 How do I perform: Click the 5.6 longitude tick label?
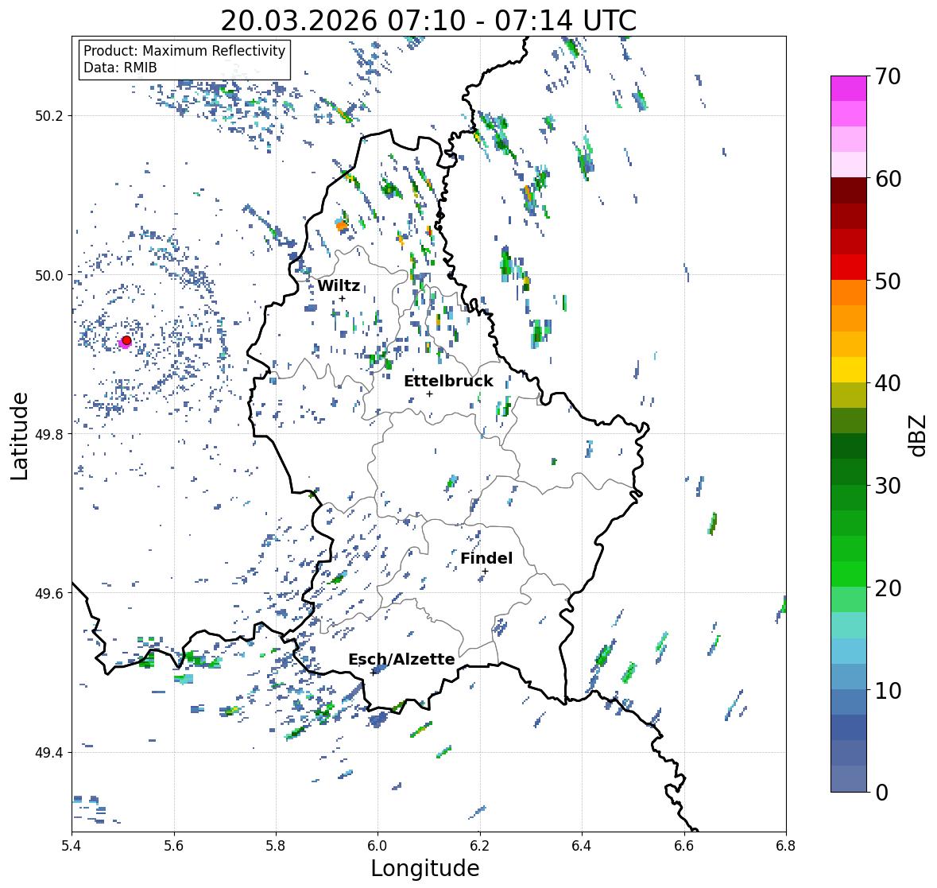174,846
